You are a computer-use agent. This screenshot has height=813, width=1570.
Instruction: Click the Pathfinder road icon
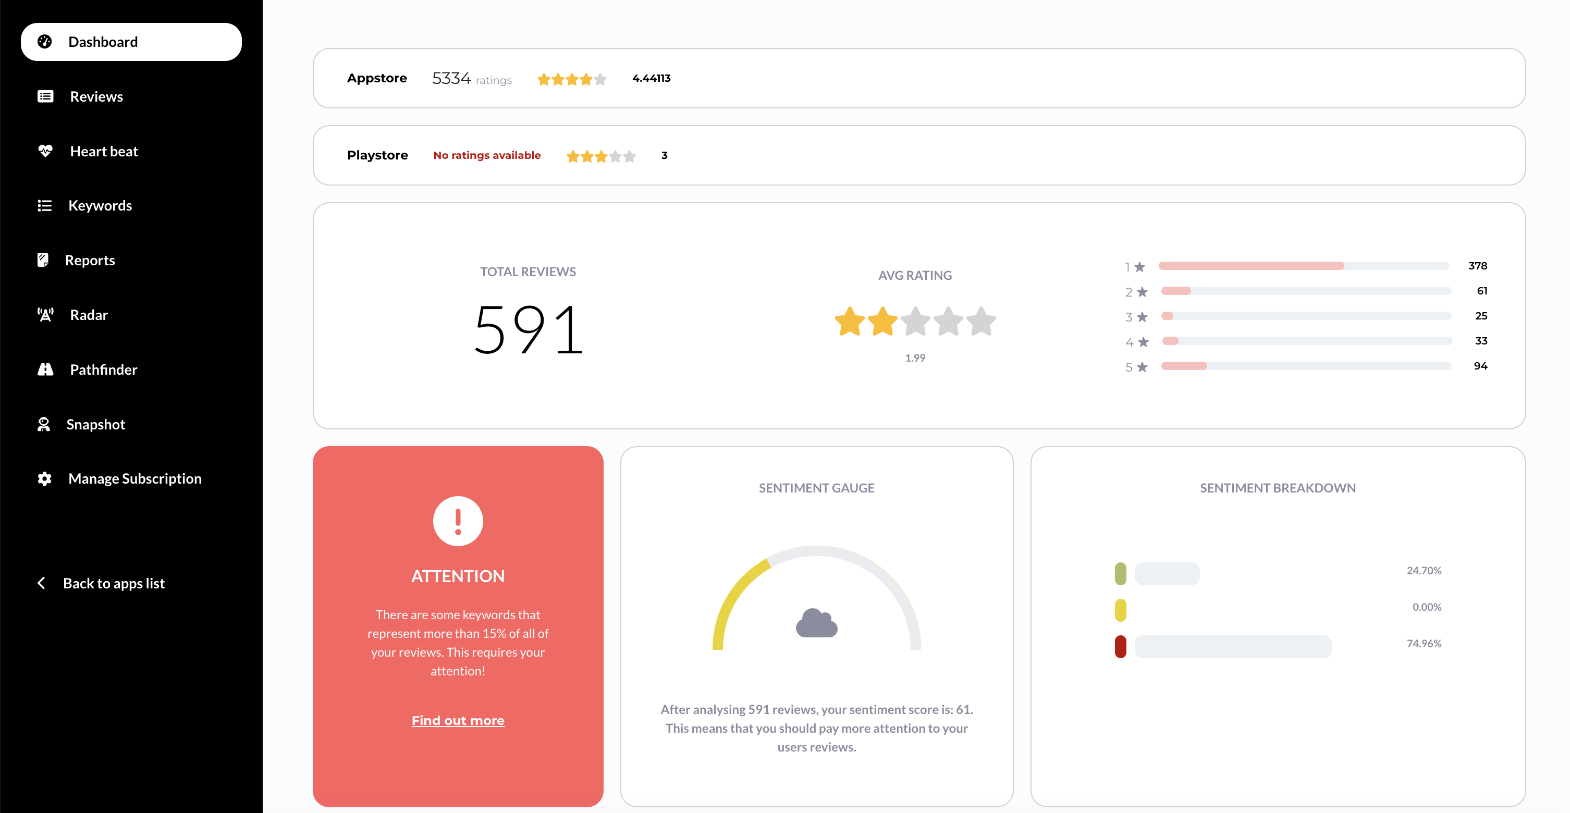coord(45,369)
